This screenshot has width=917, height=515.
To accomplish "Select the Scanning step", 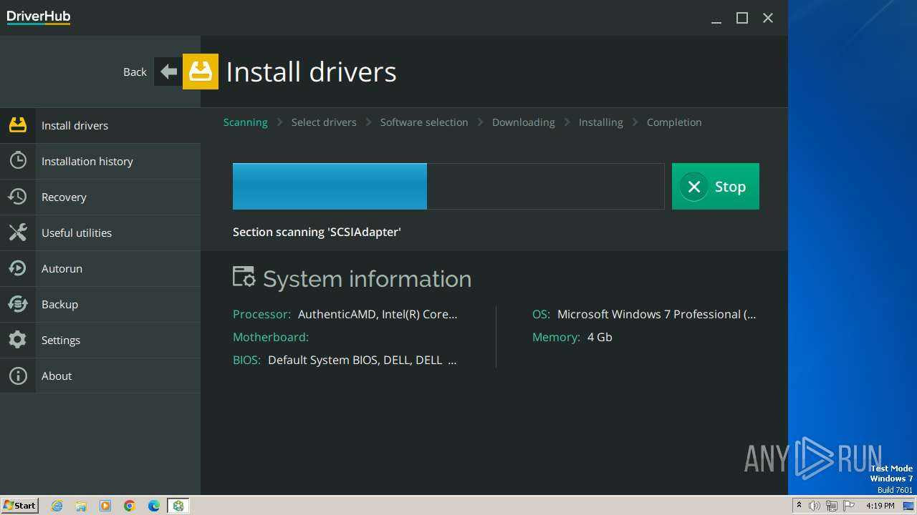I will 245,122.
